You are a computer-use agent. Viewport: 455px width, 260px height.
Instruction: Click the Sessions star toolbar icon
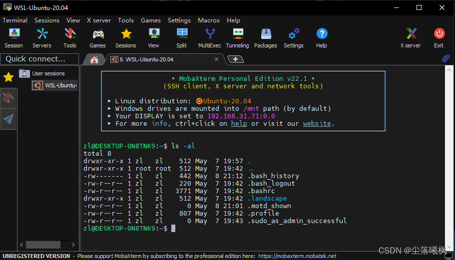126,38
